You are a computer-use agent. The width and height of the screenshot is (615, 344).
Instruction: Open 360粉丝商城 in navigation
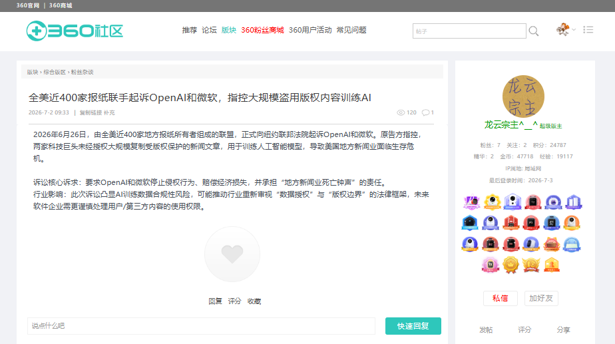tap(262, 30)
